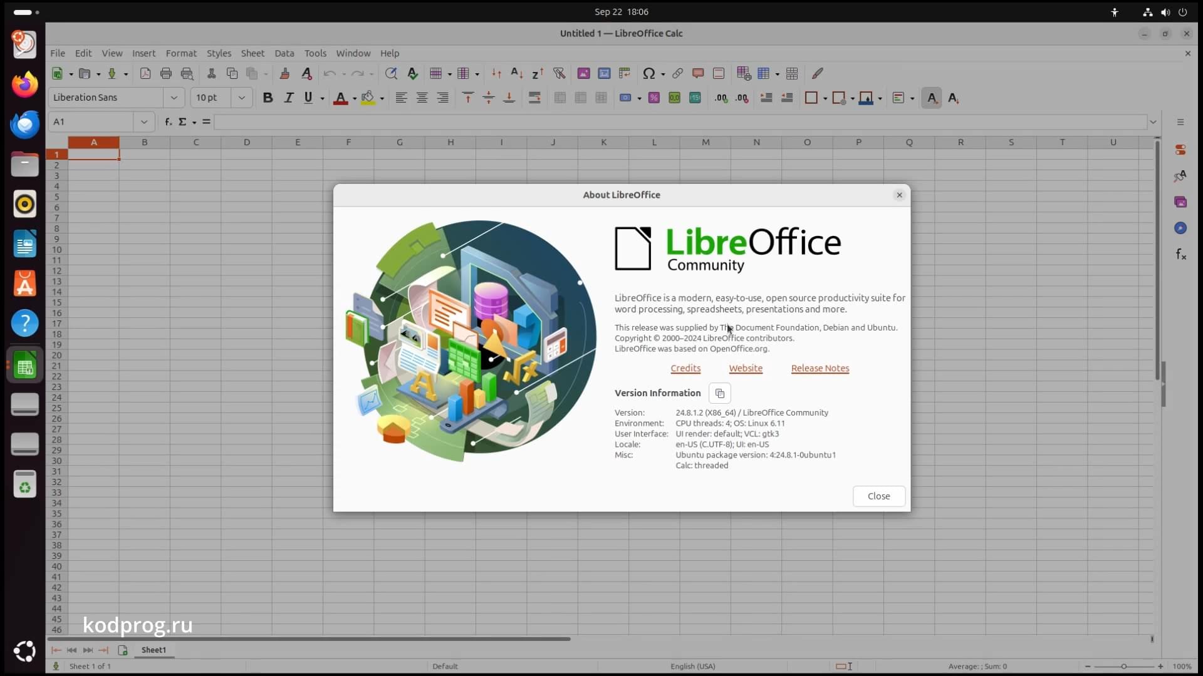This screenshot has width=1203, height=676.
Task: Click the zoom slider handle
Action: [x=1124, y=666]
